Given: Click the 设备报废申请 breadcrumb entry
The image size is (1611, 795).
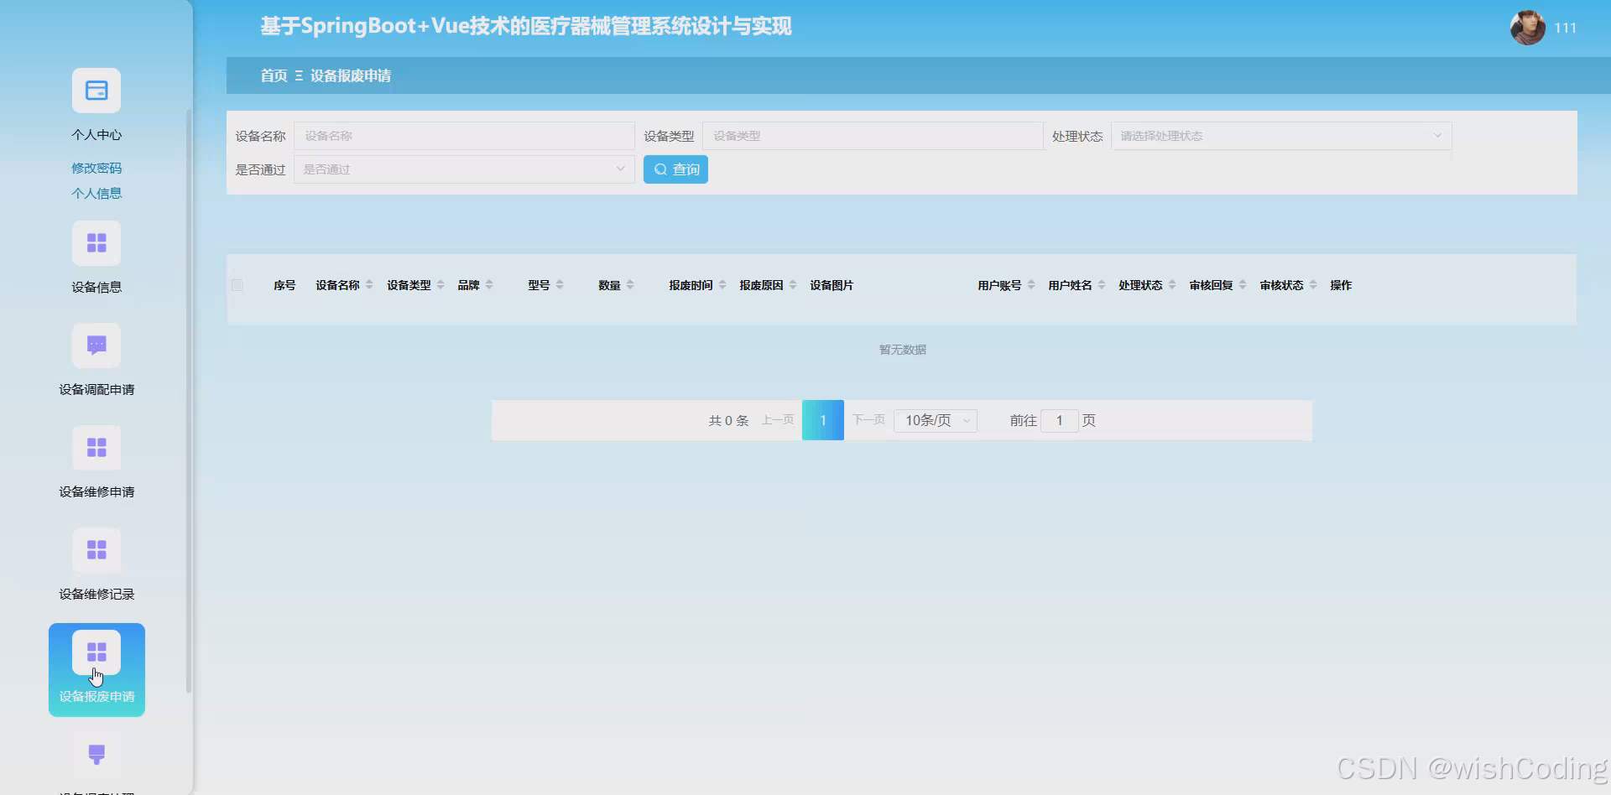Looking at the screenshot, I should pos(350,75).
